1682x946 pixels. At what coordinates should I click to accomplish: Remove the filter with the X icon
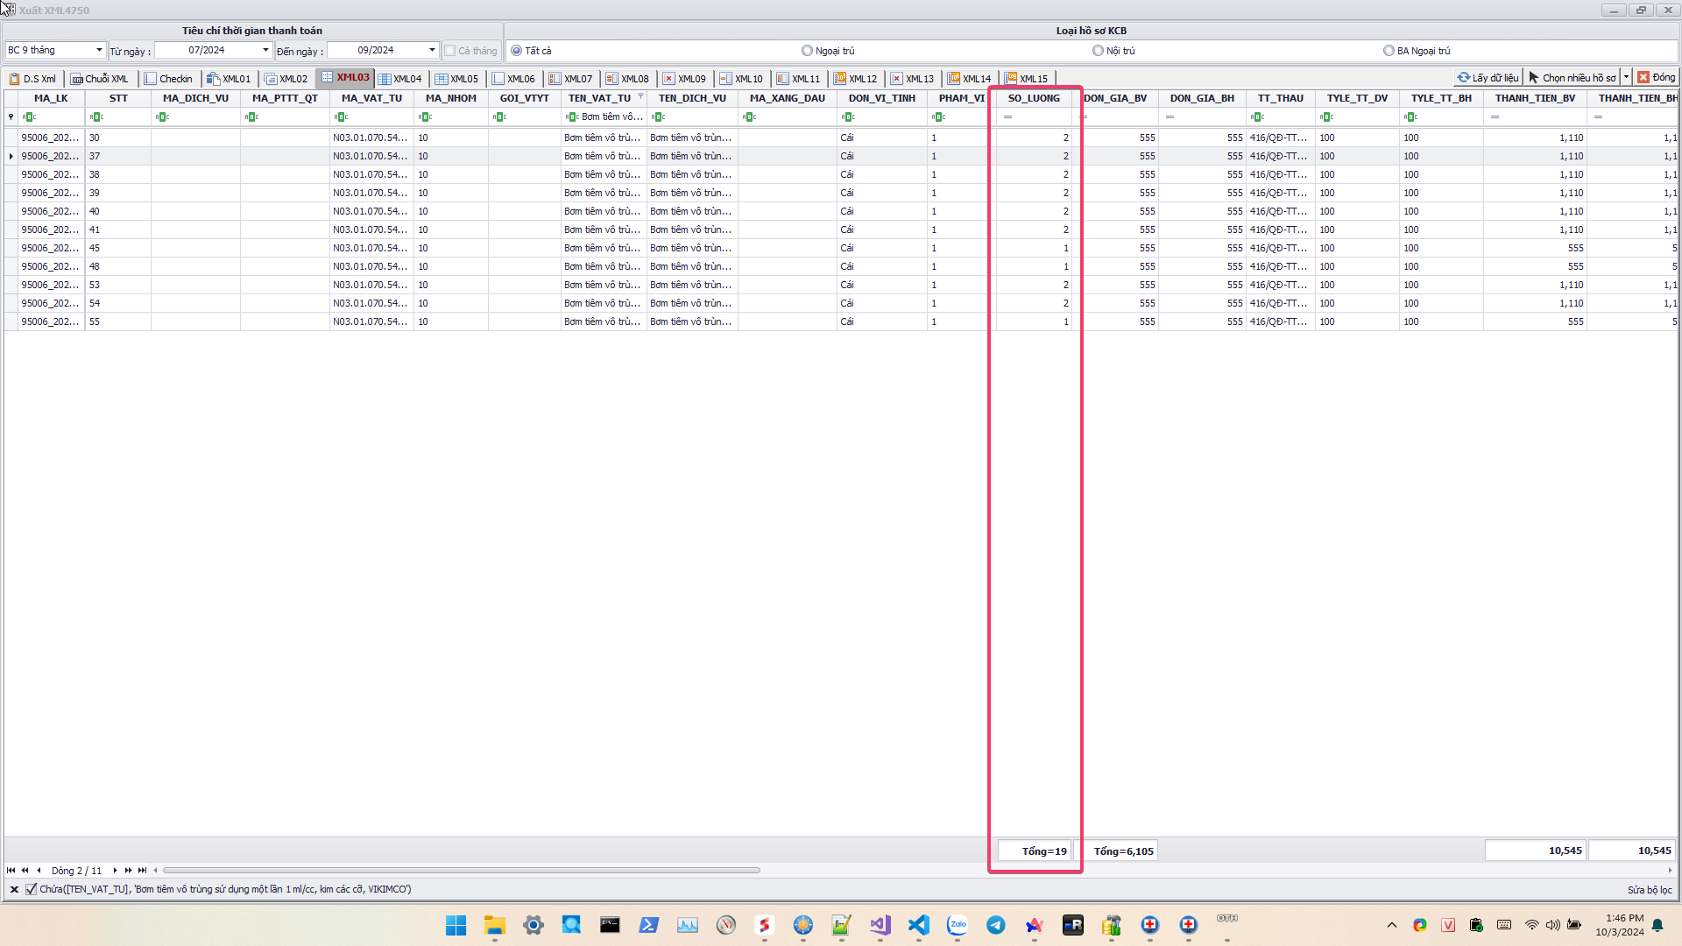tap(14, 890)
